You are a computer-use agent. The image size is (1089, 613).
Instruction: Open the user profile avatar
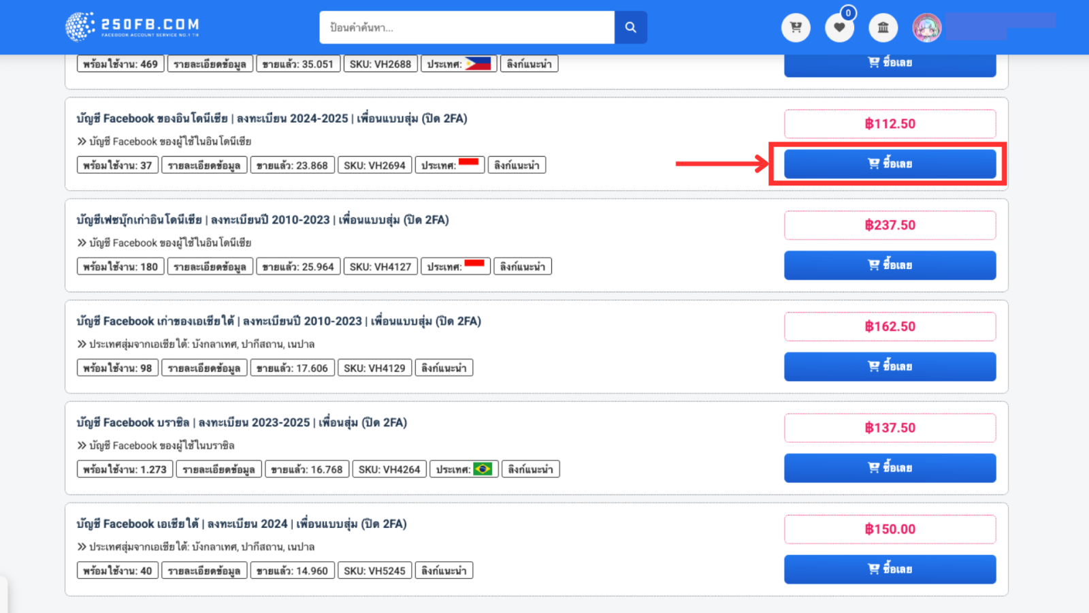pos(927,28)
